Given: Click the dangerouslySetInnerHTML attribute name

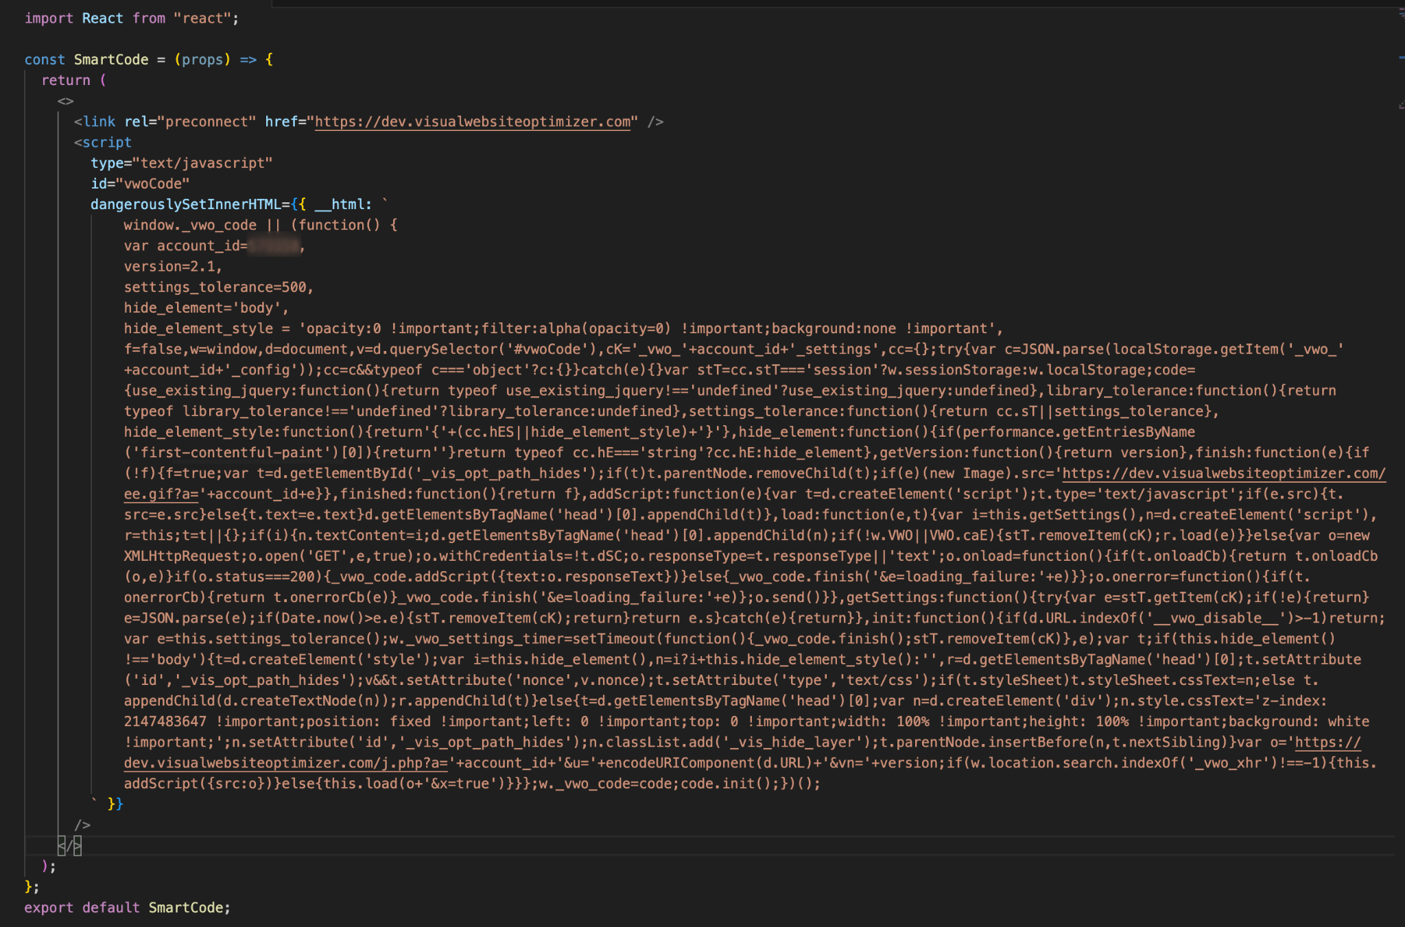Looking at the screenshot, I should tap(186, 204).
